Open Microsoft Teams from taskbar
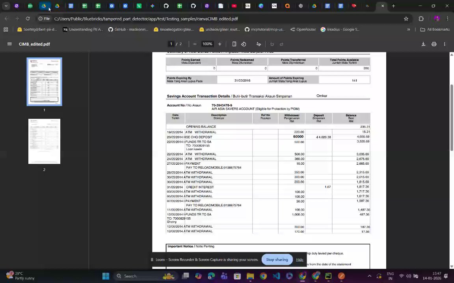Viewport: 454px width, 283px height. [224, 276]
